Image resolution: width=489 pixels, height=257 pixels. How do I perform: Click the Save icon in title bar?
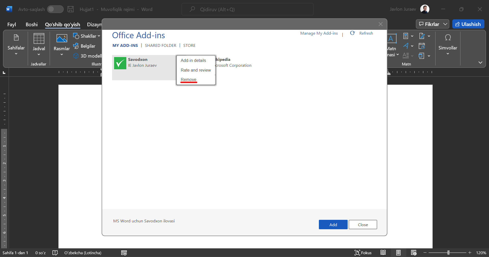pos(71,9)
